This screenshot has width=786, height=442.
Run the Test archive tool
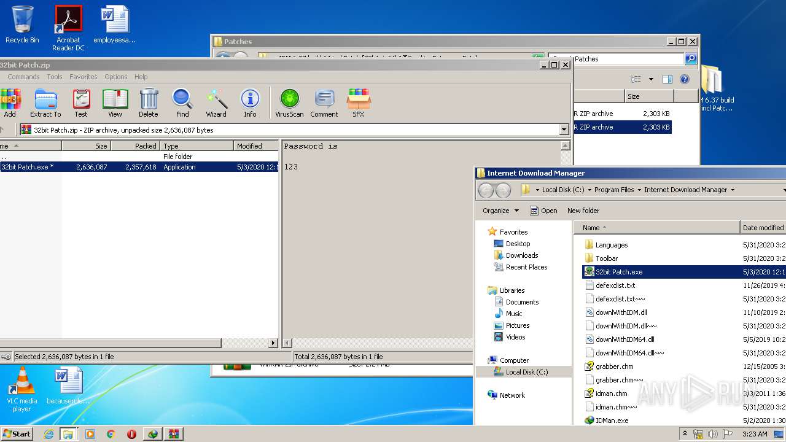click(81, 103)
